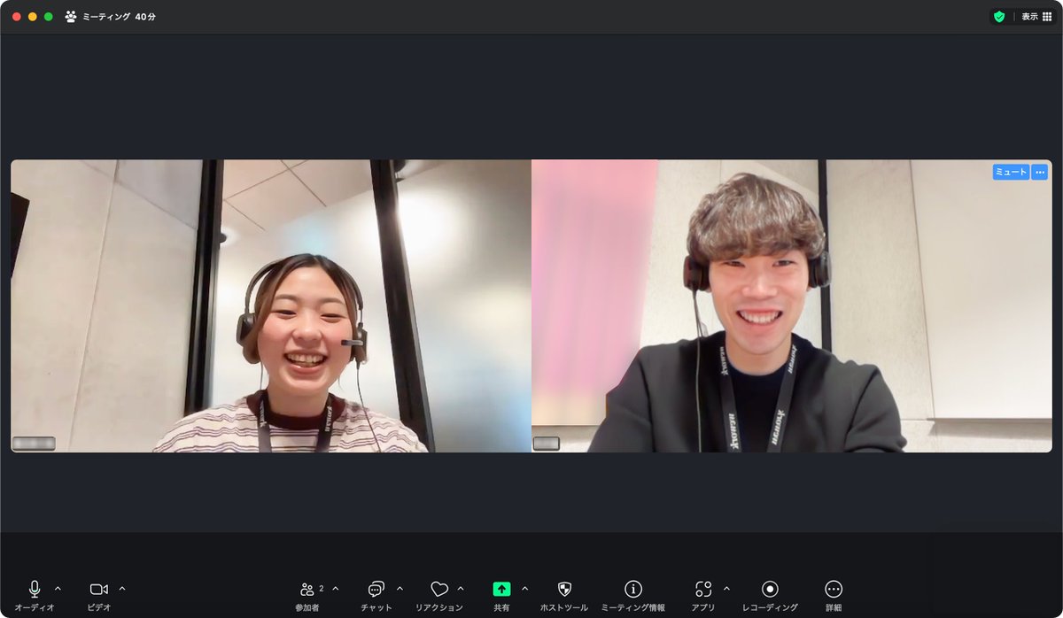Open the アプリ (Apps) panel
The height and width of the screenshot is (618, 1063).
pos(704,589)
